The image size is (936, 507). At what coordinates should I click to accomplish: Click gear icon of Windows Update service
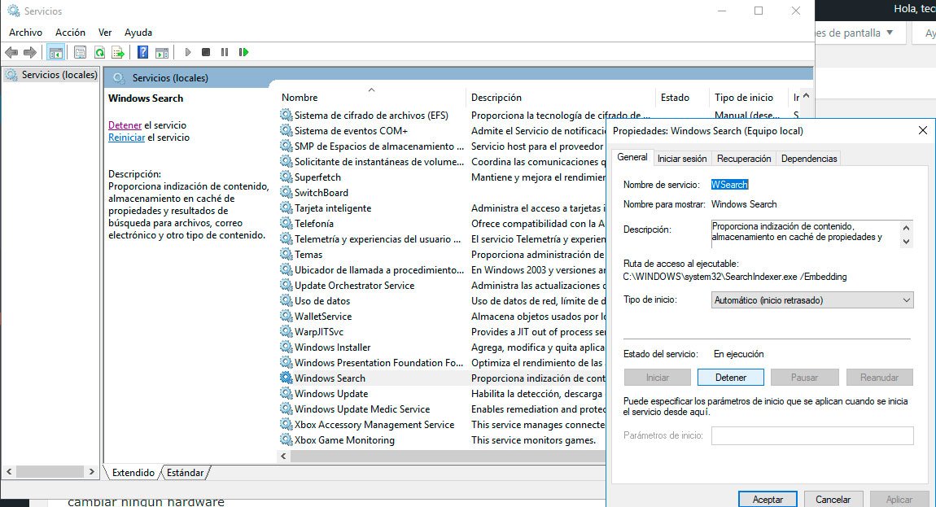[286, 394]
